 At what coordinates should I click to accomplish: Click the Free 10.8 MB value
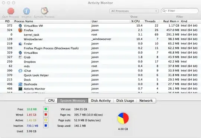32,109
